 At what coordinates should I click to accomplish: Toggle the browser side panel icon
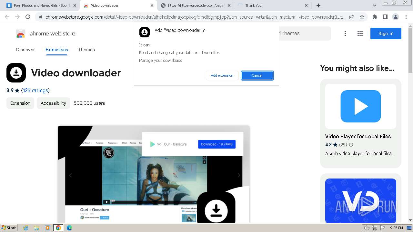385,17
